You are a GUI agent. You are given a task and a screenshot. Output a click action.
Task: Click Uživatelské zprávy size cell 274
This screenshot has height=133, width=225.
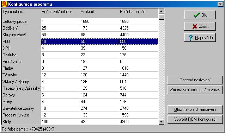(99, 108)
